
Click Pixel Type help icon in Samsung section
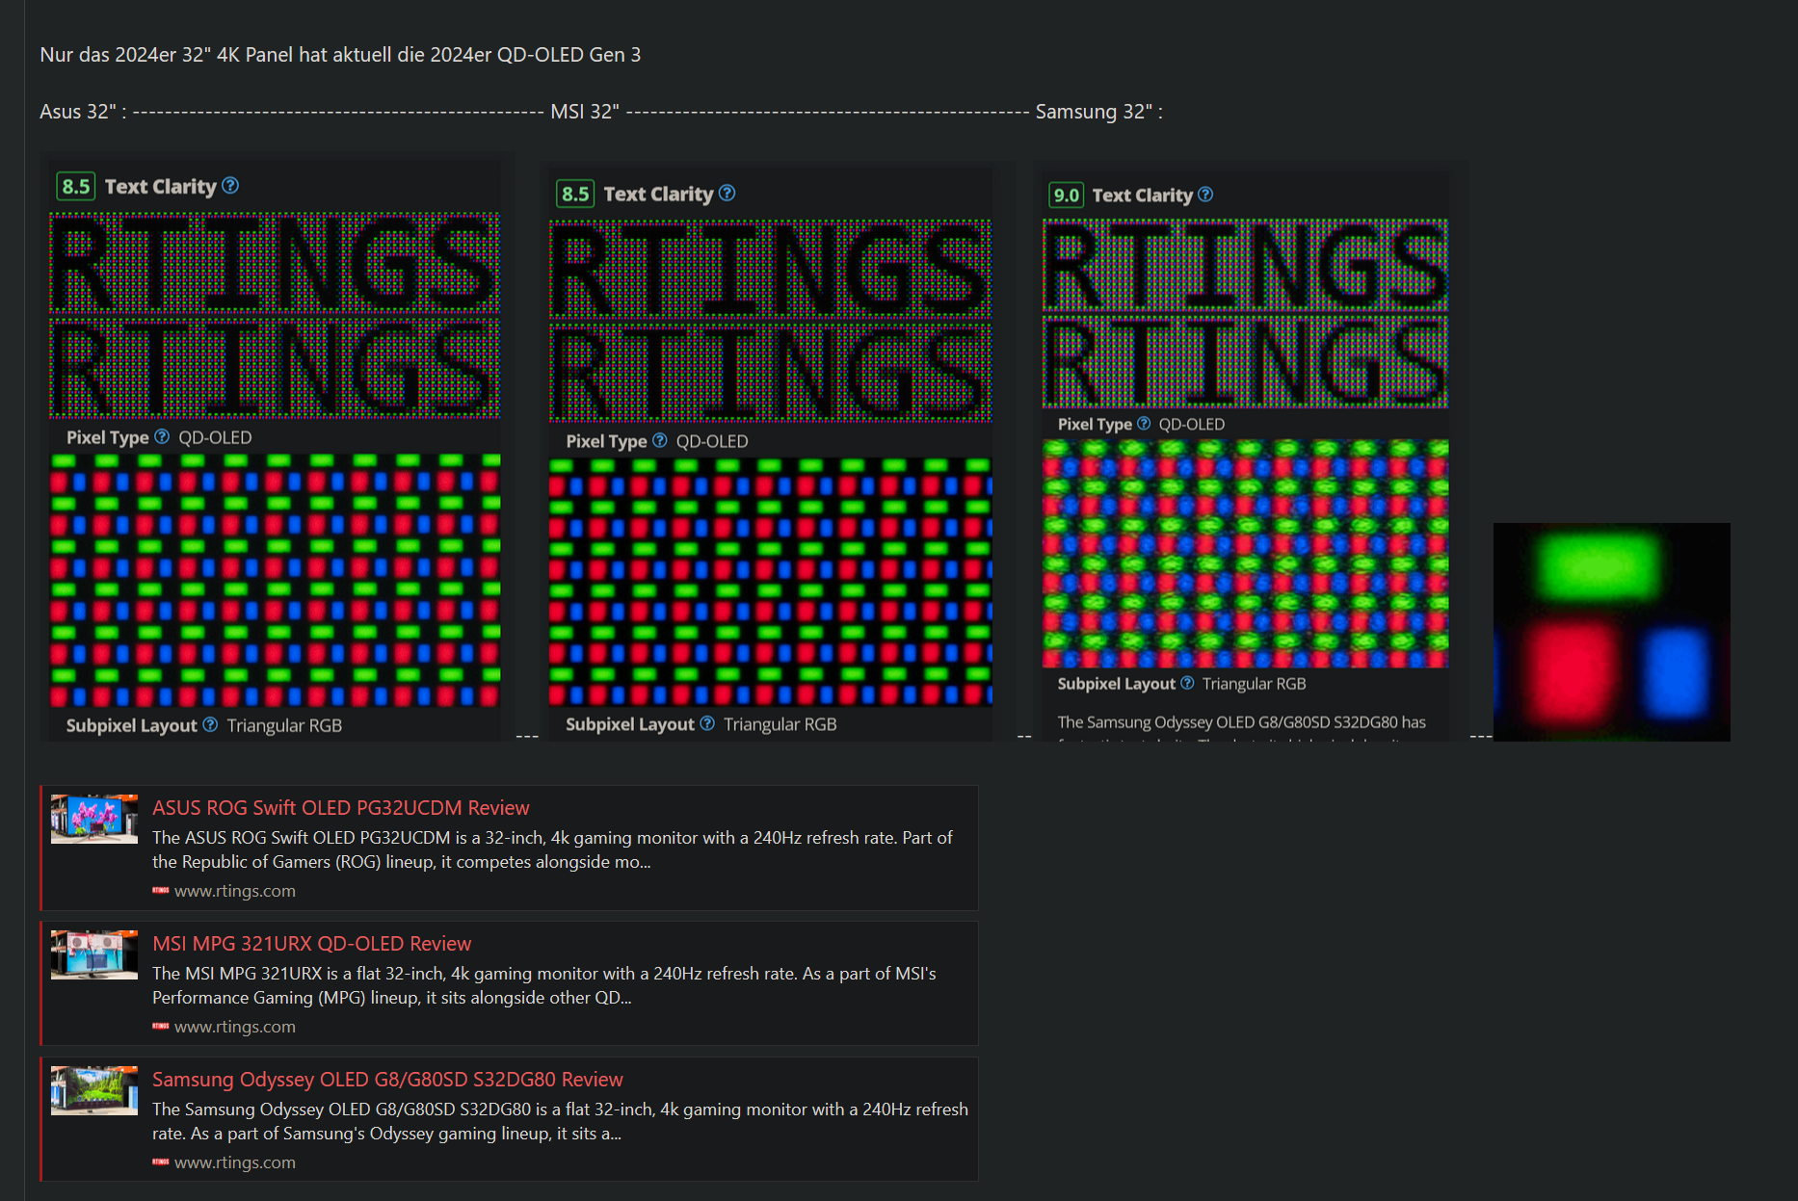[1143, 424]
